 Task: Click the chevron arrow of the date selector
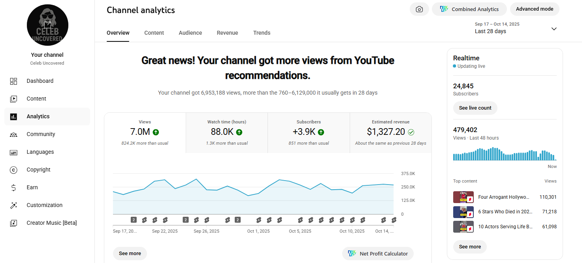[554, 29]
